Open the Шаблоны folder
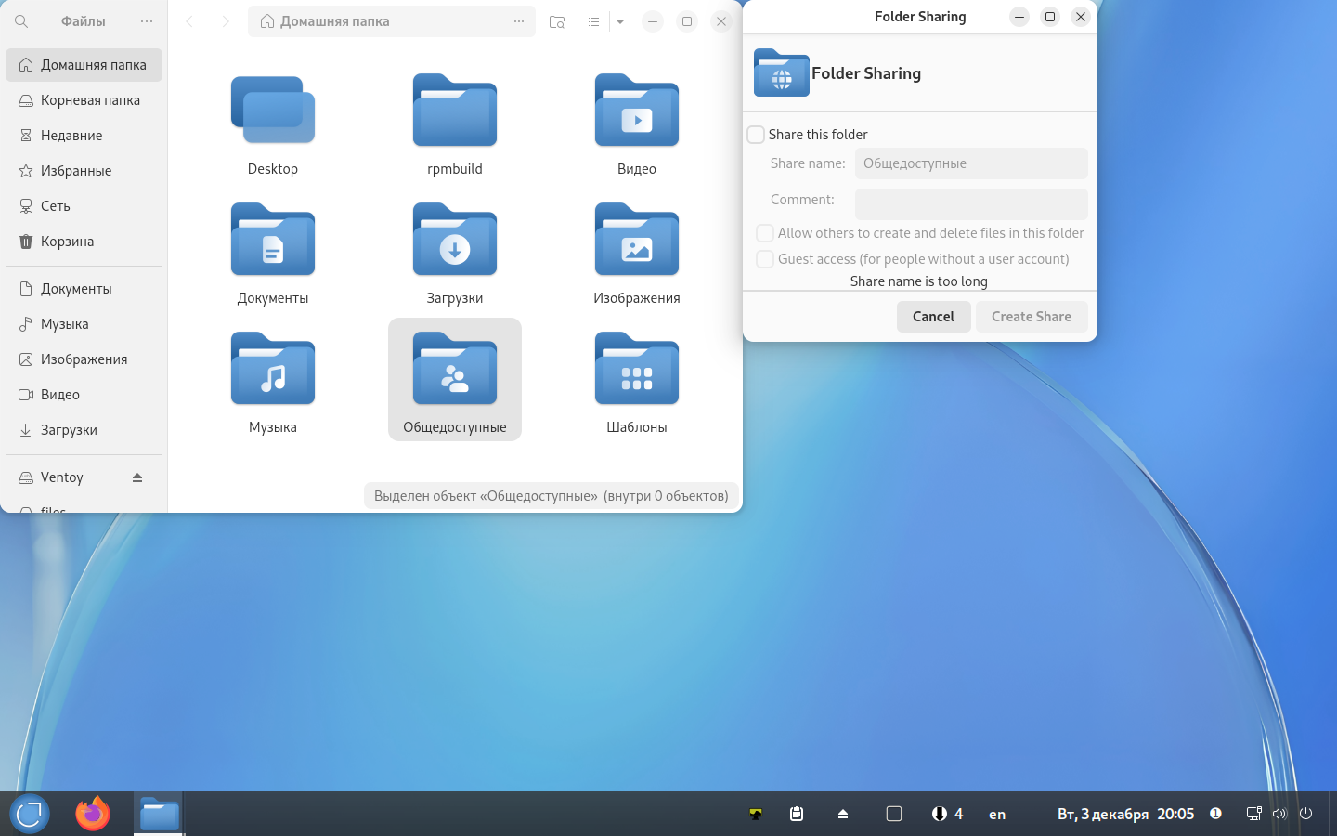 pyautogui.click(x=636, y=371)
